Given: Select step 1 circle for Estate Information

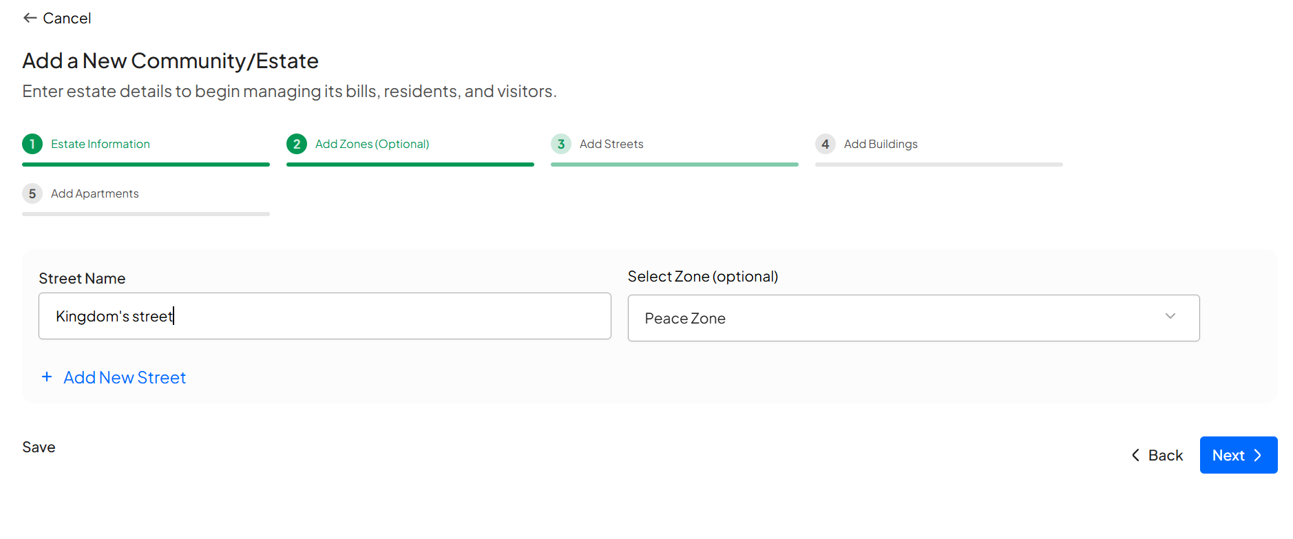Looking at the screenshot, I should coord(32,144).
